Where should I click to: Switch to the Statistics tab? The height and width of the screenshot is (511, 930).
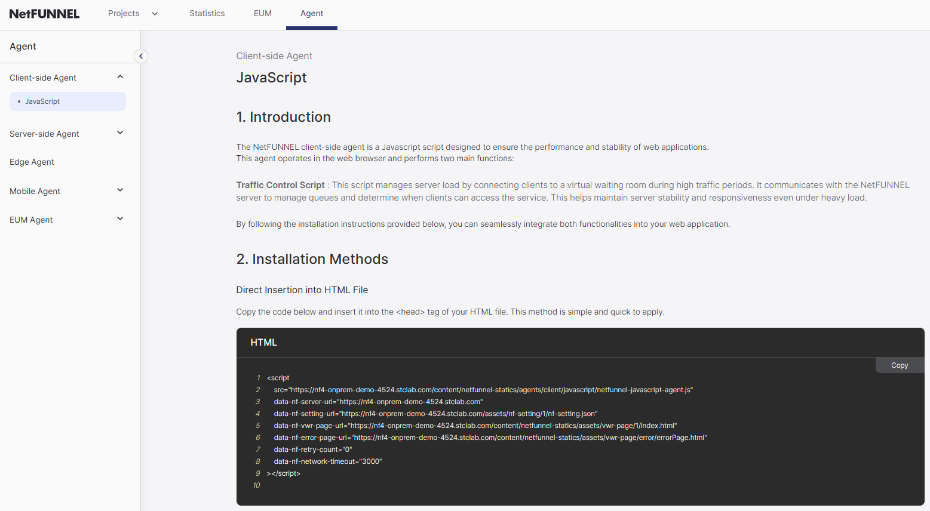point(207,13)
